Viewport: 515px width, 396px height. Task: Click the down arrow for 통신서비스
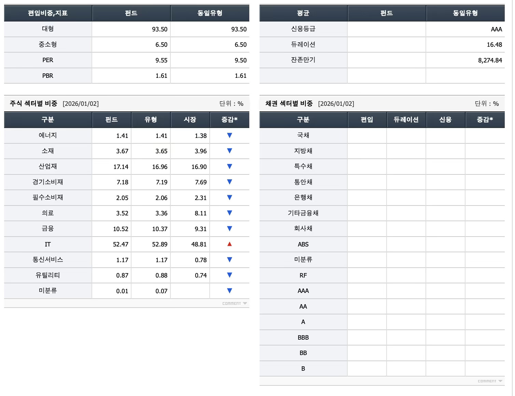229,260
